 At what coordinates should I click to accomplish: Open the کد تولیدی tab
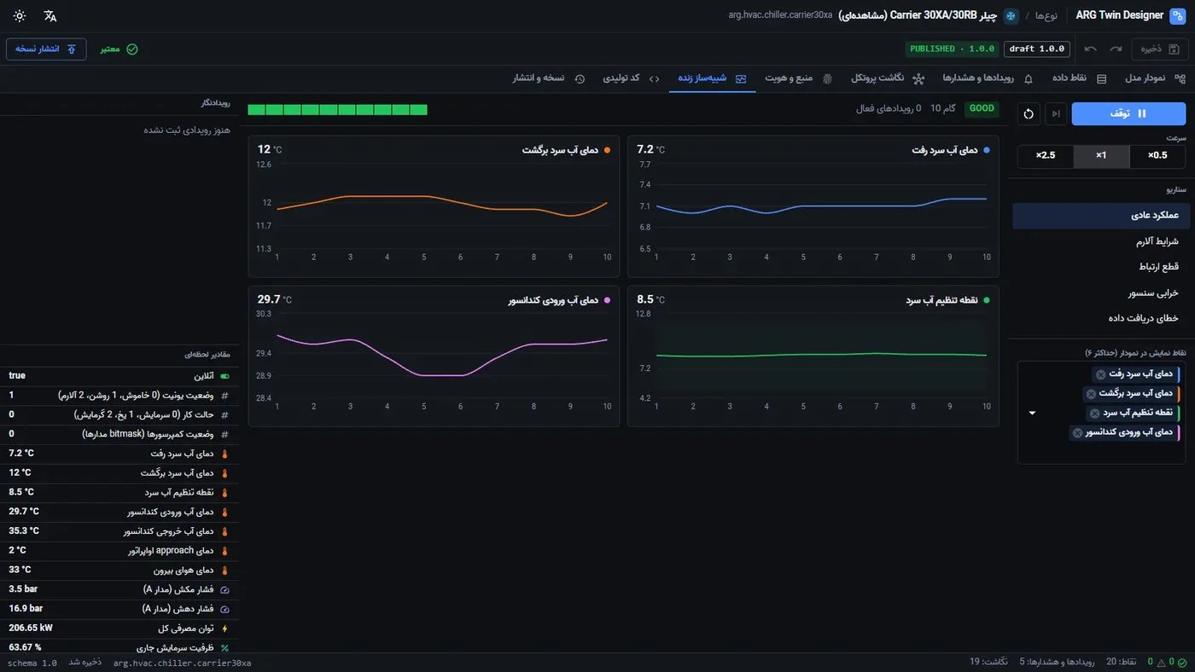632,78
